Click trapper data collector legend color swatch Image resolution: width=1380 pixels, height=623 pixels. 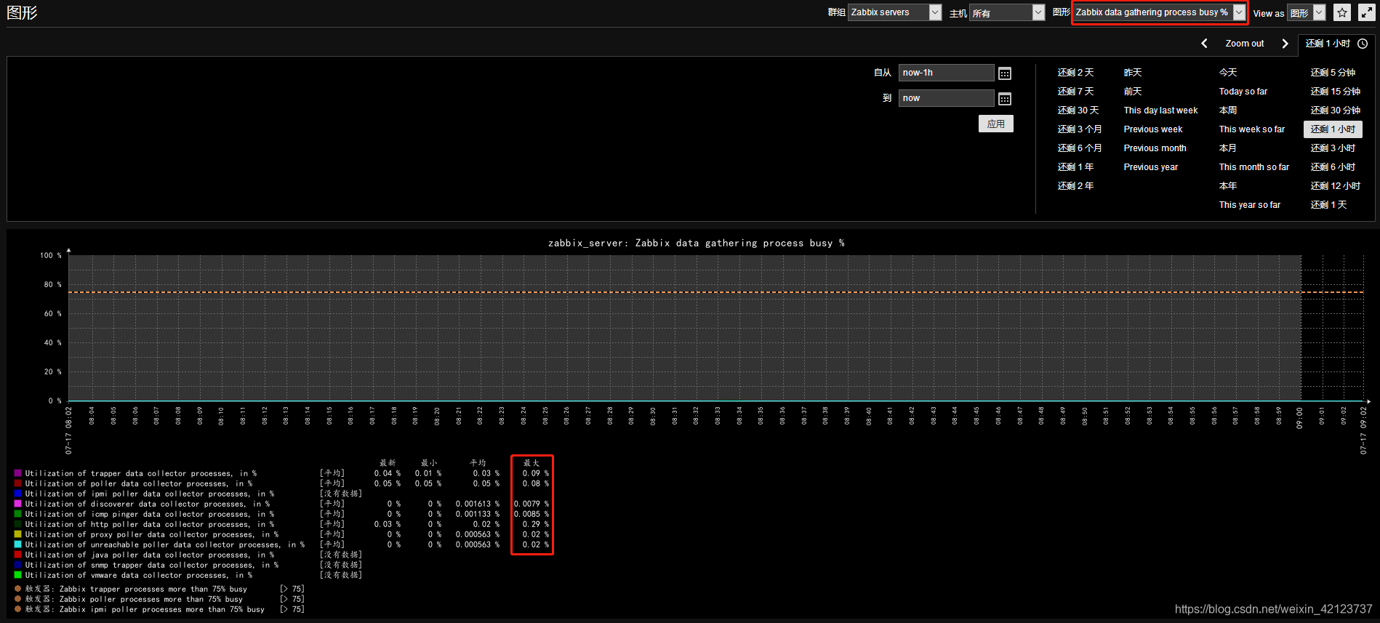click(17, 473)
